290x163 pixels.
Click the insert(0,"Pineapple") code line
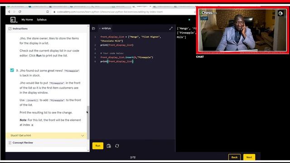127,58
